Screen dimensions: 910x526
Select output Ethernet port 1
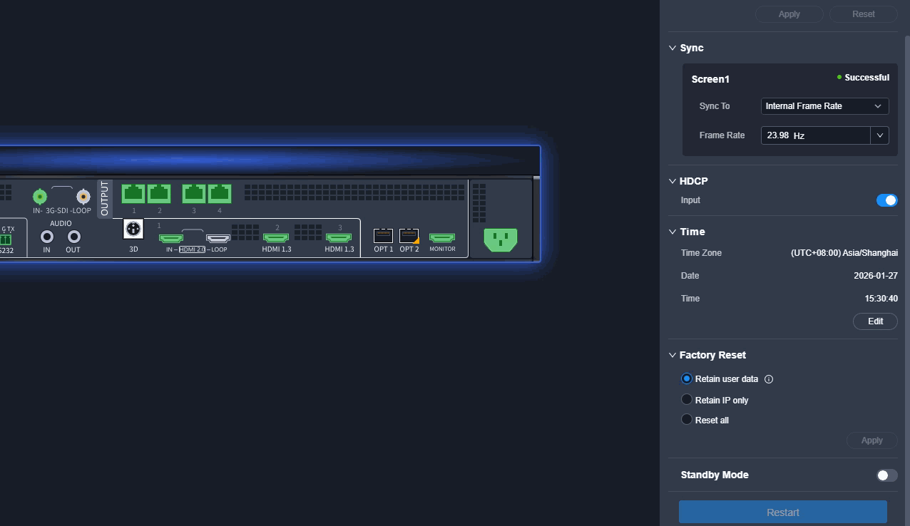coord(133,193)
